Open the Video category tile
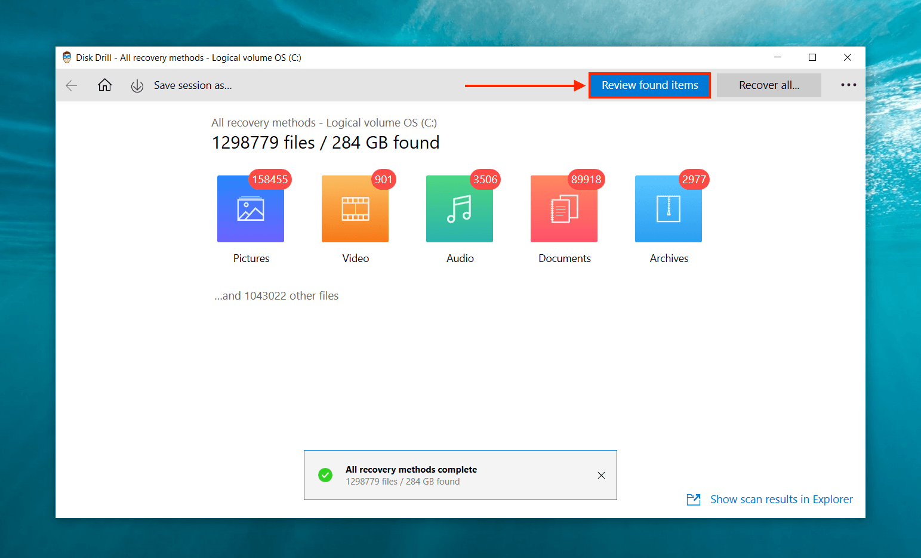Viewport: 921px width, 558px height. [x=355, y=209]
